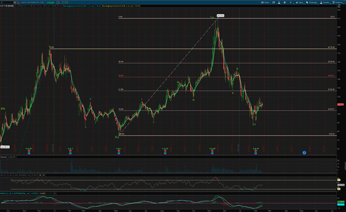Select the red 50.0% Fibonacci level label
The image size is (346, 212).
click(x=121, y=75)
